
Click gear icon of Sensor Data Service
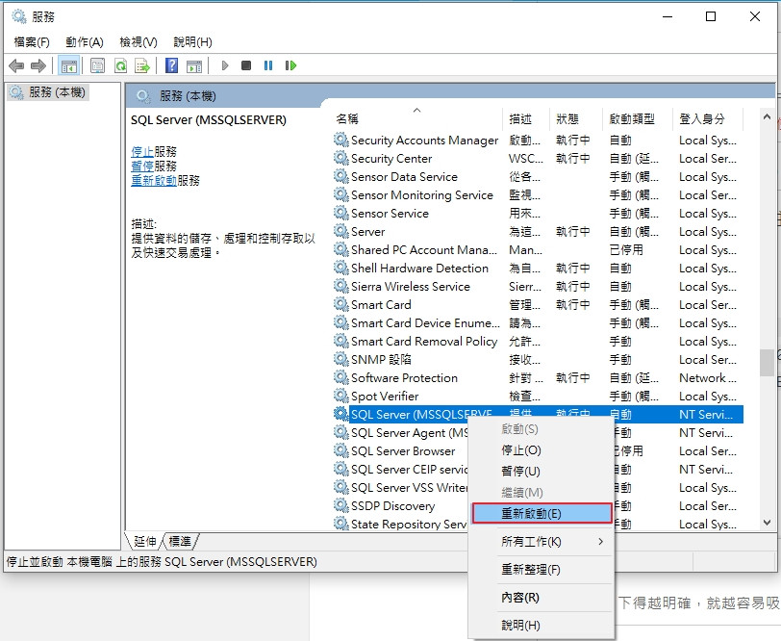click(341, 176)
